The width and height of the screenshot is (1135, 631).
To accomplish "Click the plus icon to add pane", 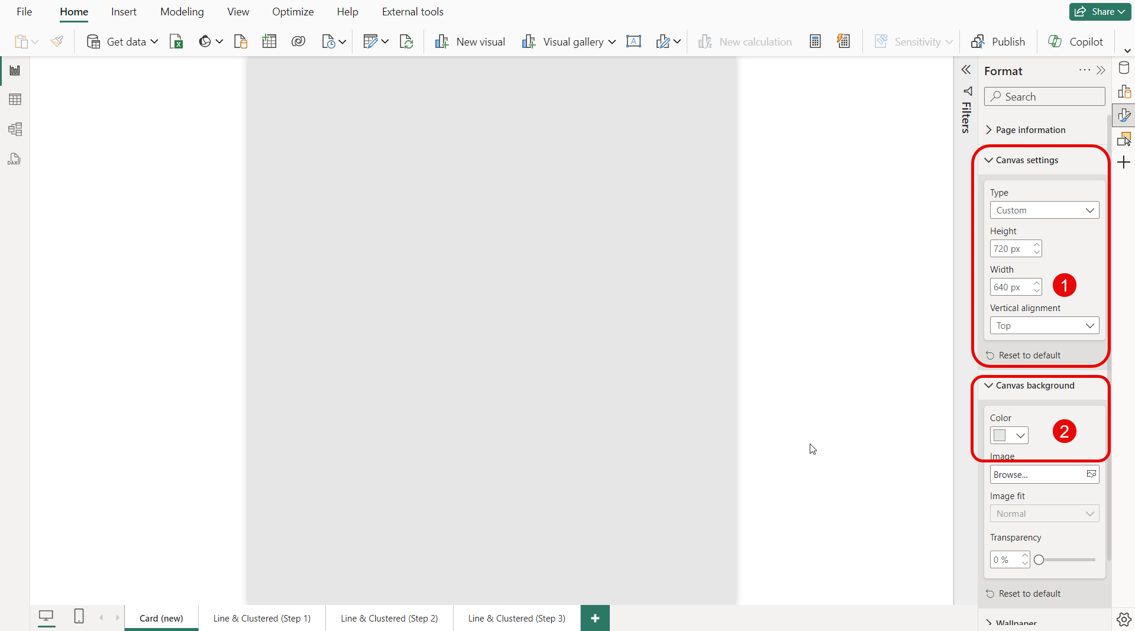I will [1124, 163].
